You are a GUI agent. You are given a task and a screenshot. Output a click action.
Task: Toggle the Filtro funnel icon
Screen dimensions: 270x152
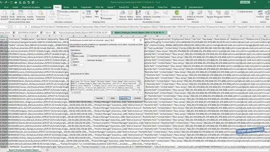97,14
